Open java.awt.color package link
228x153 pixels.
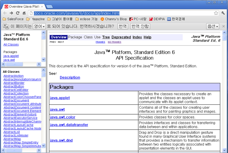click(x=63, y=117)
